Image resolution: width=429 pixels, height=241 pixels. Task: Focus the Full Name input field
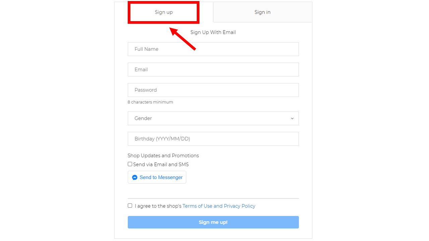click(213, 49)
